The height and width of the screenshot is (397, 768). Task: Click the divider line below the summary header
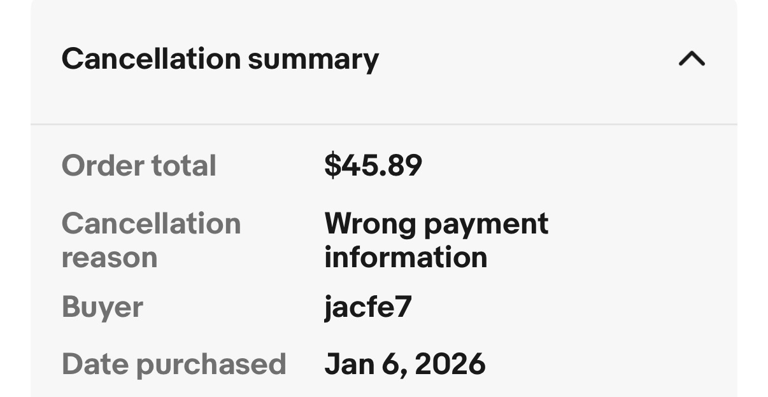[383, 124]
